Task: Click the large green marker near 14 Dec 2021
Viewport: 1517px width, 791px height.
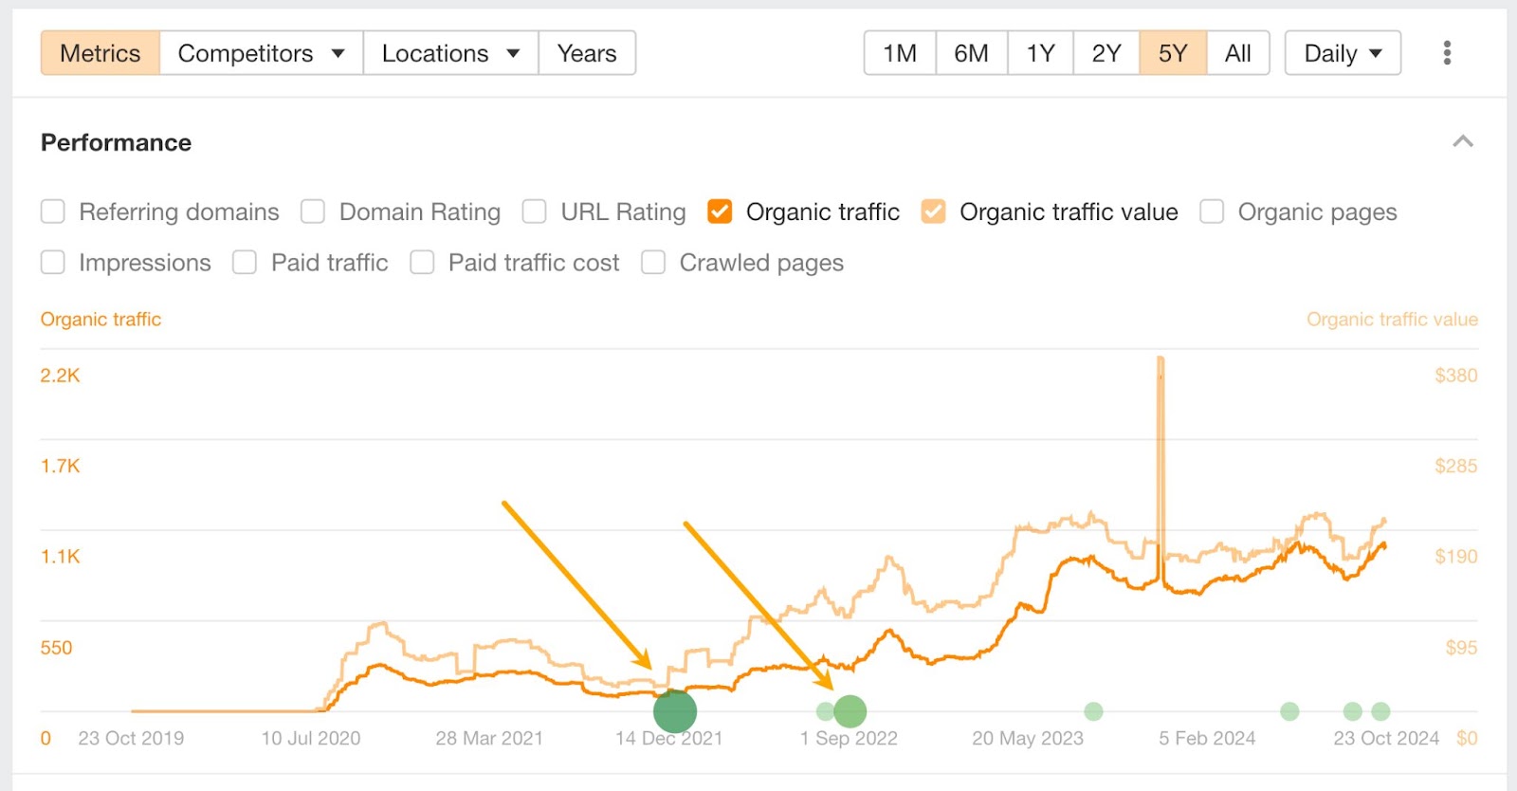Action: click(675, 710)
